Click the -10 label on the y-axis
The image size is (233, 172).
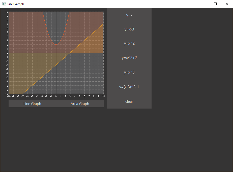(6, 94)
